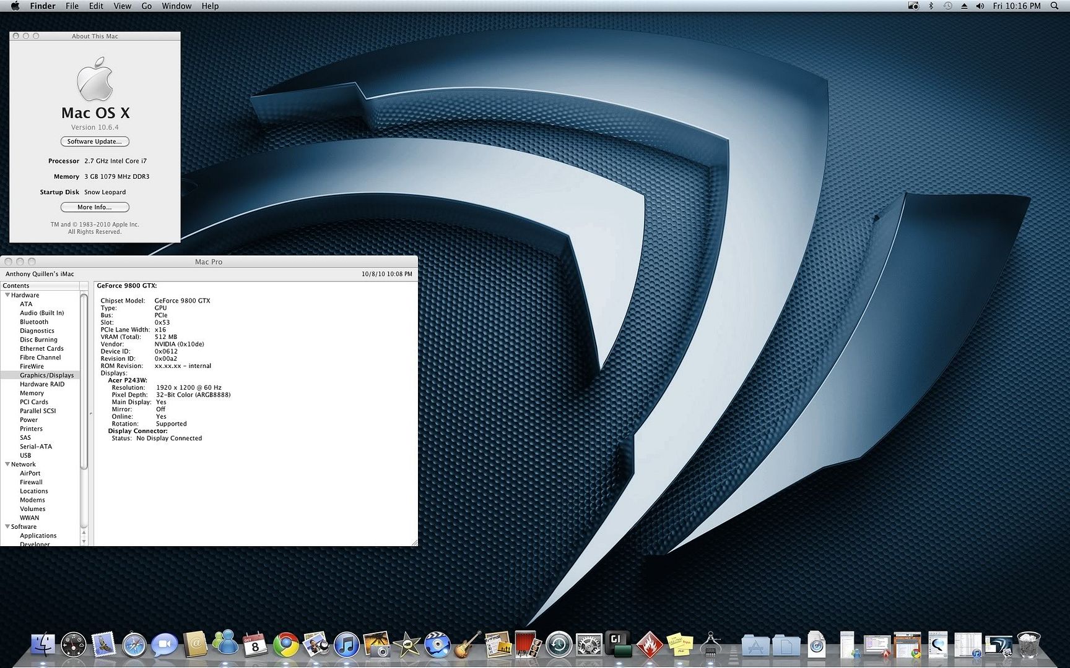Launch GarageBand guitar icon in Dock
Screen dimensions: 1070x668
click(x=468, y=645)
